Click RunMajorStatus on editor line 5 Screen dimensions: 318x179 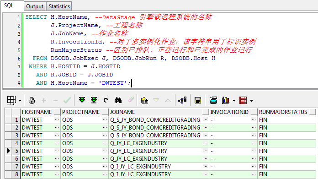tap(76, 50)
